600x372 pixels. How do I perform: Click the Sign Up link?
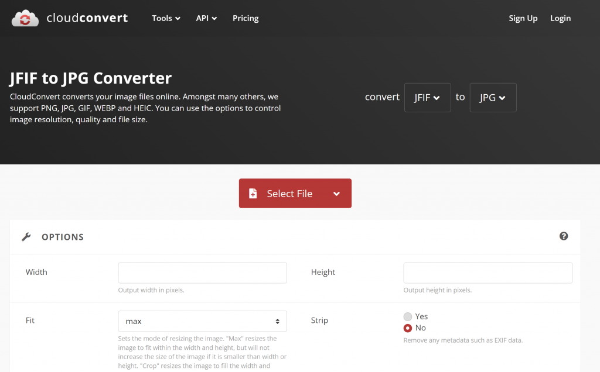(x=523, y=18)
